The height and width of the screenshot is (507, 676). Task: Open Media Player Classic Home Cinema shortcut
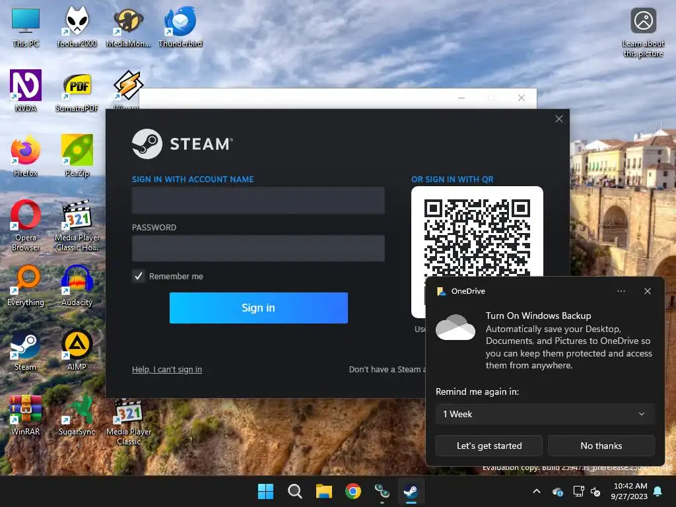(77, 225)
